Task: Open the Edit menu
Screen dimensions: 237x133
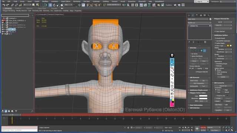Action: point(9,1)
